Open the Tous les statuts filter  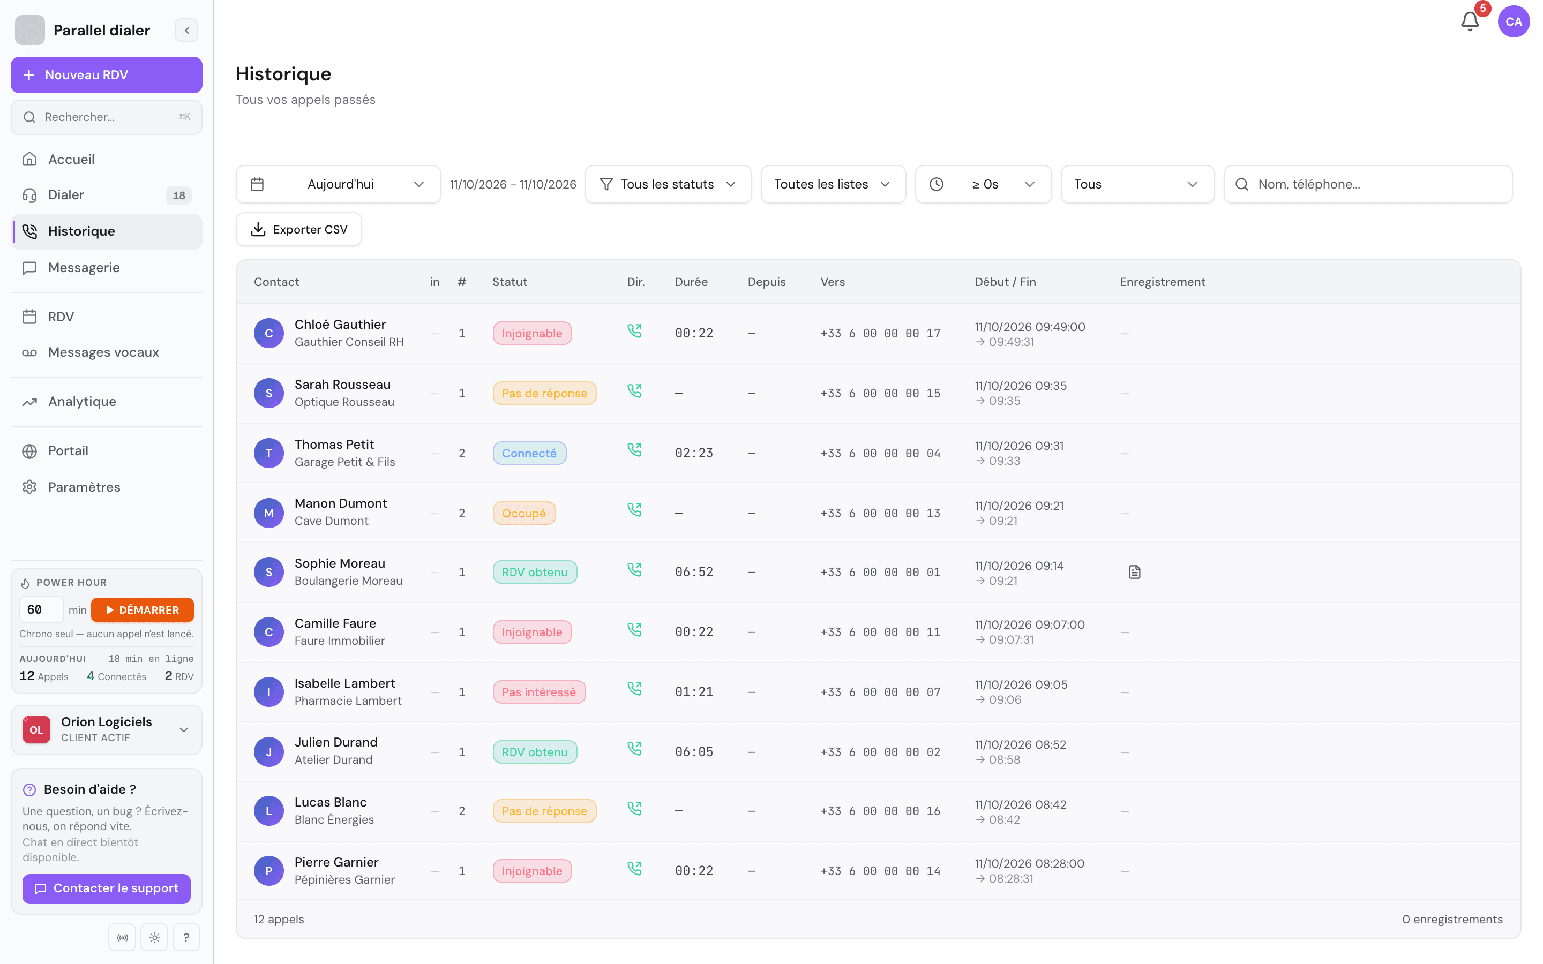click(668, 184)
